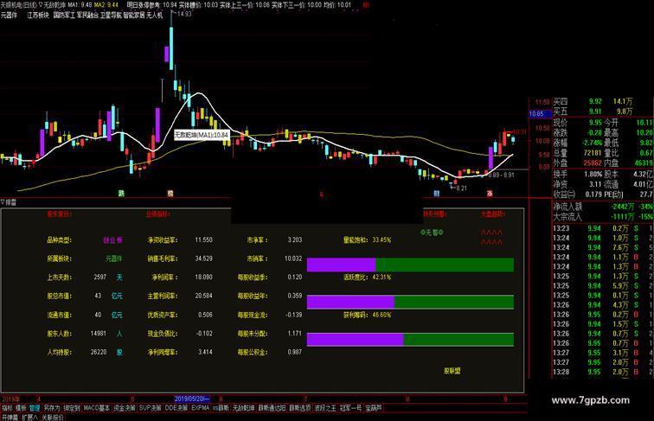This screenshot has width=654, height=421.
Task: Click the 国防军工 concept label
Action: tap(64, 16)
